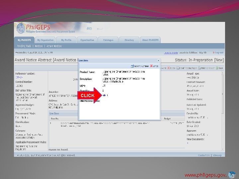239x179 pixels.
Task: Open the My PhilGEPS tab
Action: [x=24, y=40]
